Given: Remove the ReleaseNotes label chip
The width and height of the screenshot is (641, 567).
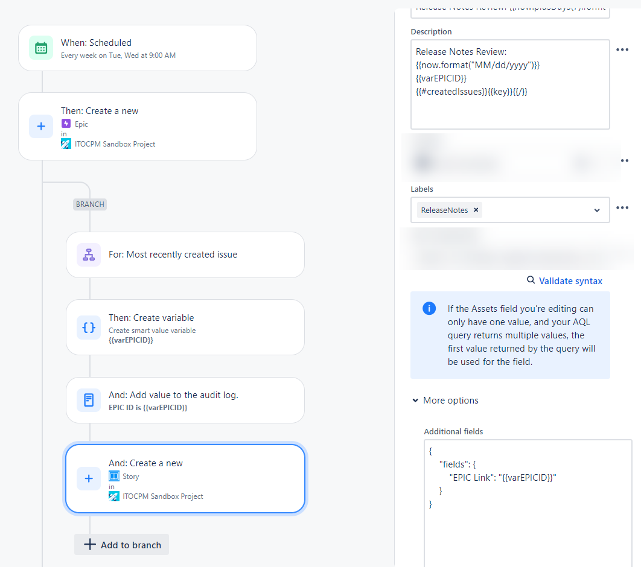Looking at the screenshot, I should [x=476, y=210].
